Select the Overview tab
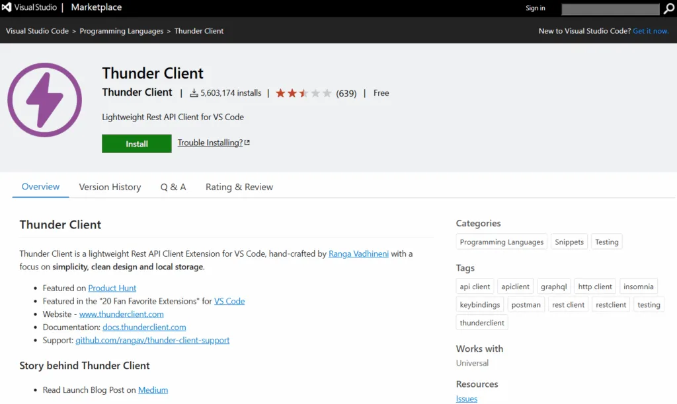 click(x=40, y=187)
